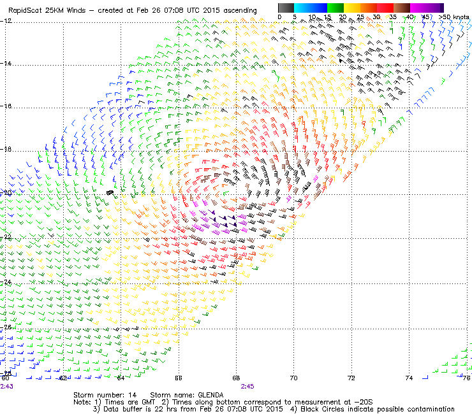
Task: Click the '76' longitude axis label
Action: point(466,378)
